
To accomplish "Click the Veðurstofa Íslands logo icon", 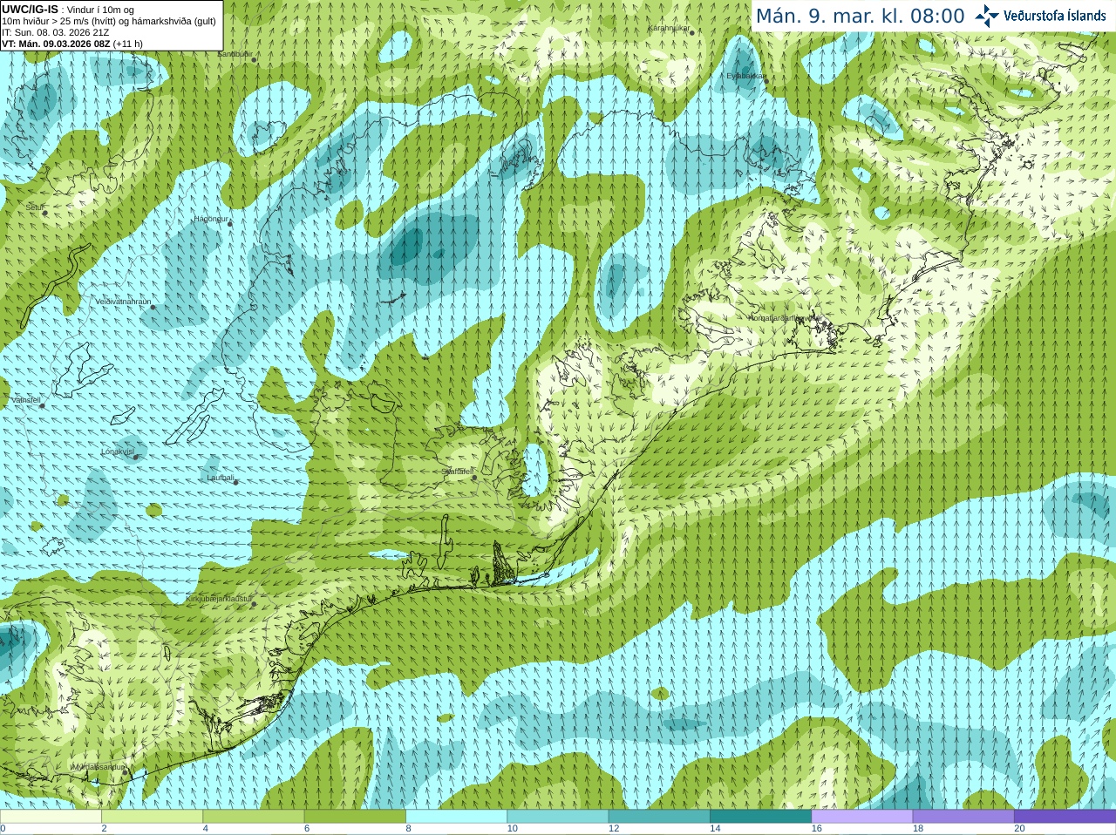I will tap(986, 16).
